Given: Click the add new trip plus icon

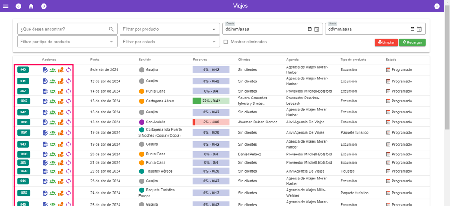Looking at the screenshot, I should tap(437, 6).
